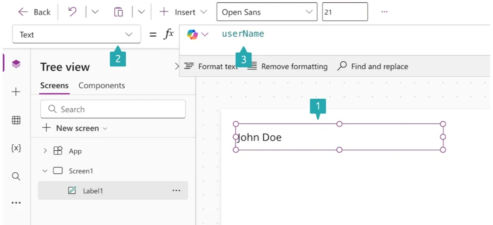Open the Data table icon in sidebar
Viewport: 493px width, 225px height.
(16, 120)
